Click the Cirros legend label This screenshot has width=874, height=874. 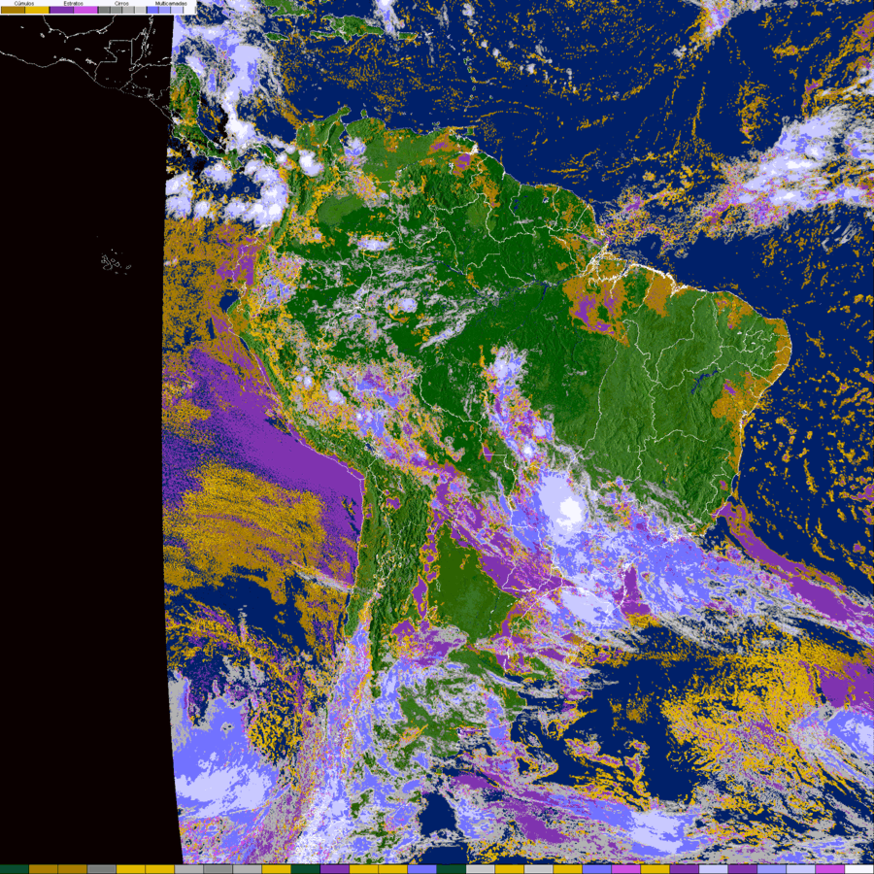pos(121,3)
